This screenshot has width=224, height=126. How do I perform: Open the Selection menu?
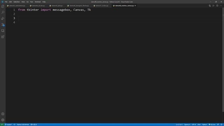pyautogui.click(x=16, y=2)
